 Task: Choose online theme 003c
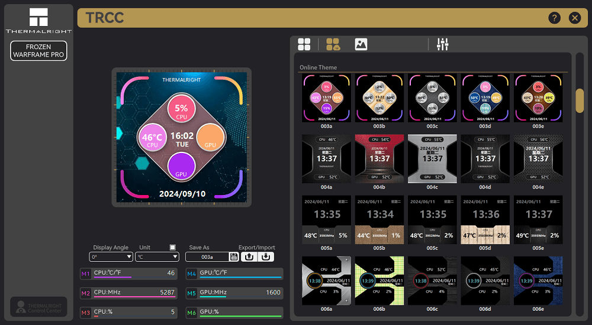[x=432, y=98]
